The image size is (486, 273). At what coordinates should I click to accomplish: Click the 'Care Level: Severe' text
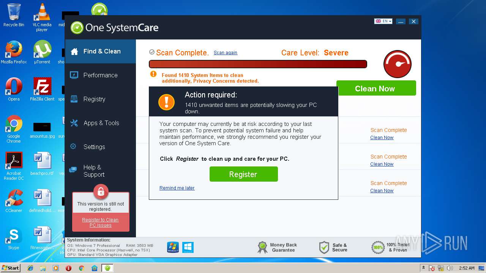click(x=315, y=53)
